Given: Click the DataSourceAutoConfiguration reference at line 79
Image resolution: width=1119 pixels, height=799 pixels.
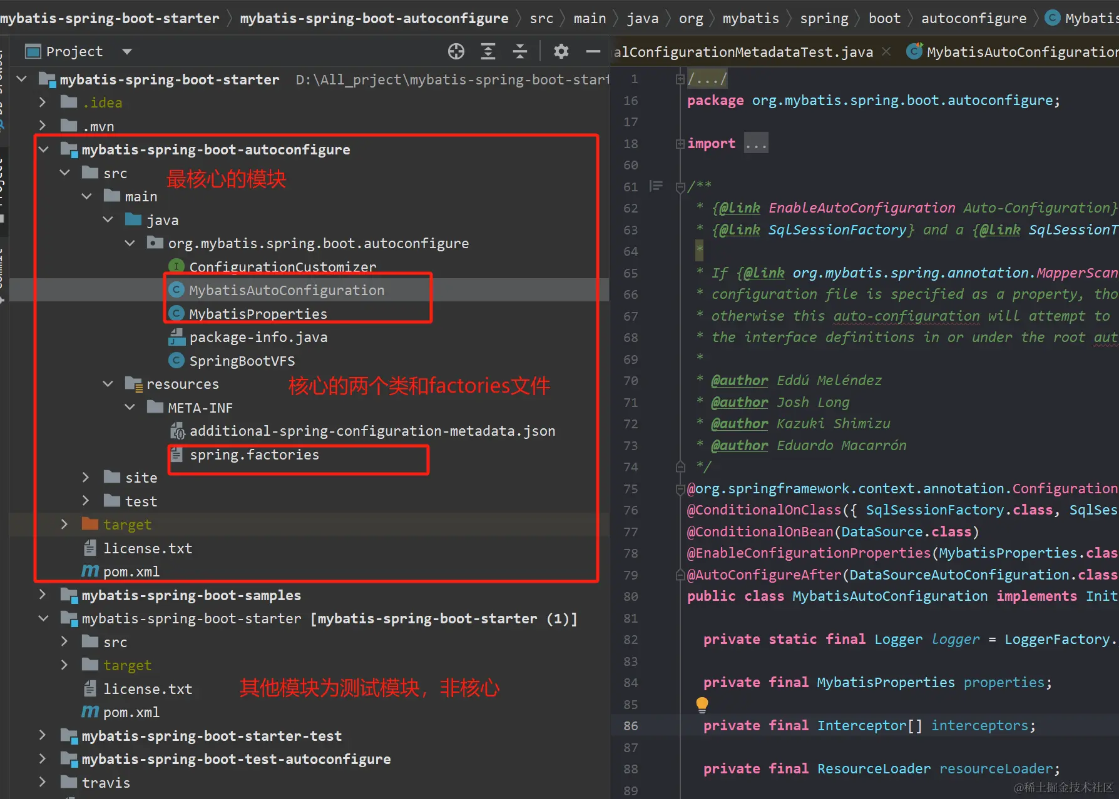Looking at the screenshot, I should point(958,575).
